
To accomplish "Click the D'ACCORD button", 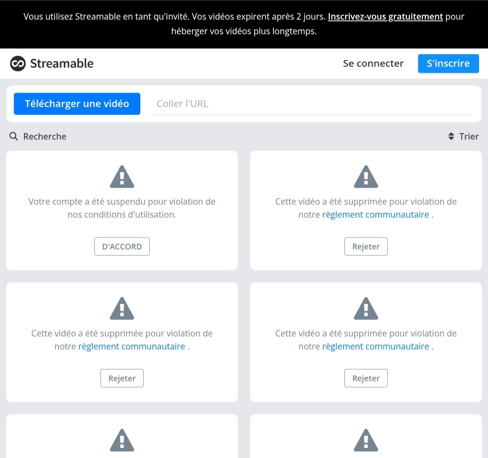I will tap(122, 246).
